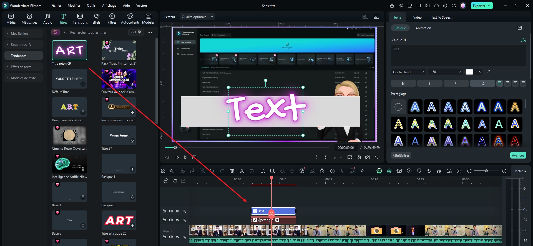Select the Tendances category
This screenshot has width=533, height=246.
[24, 56]
